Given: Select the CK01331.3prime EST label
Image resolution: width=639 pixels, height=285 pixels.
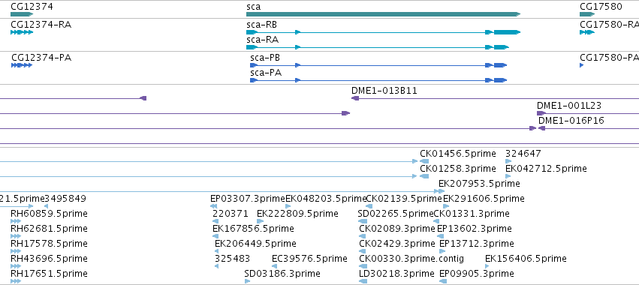Looking at the screenshot, I should pyautogui.click(x=472, y=214).
